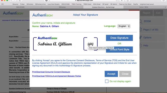
Task: Open the PayPal bookmark
Action: (x=135, y=4)
